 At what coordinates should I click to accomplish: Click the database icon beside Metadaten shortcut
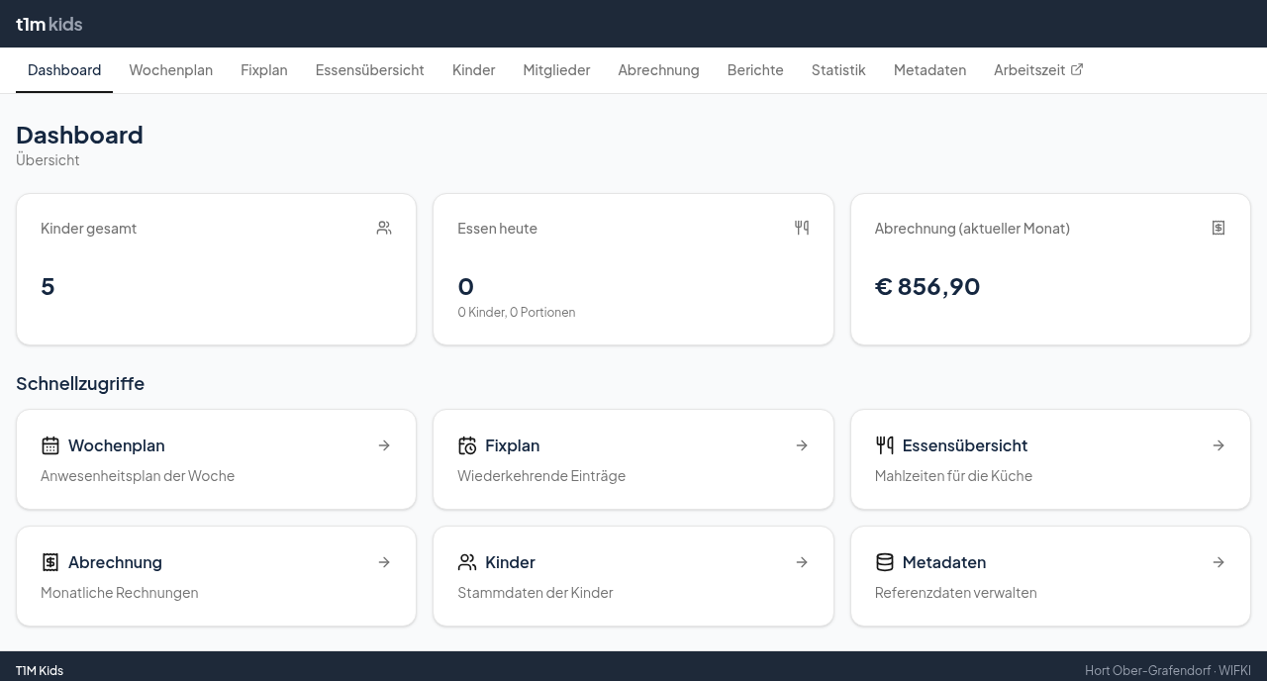(885, 562)
